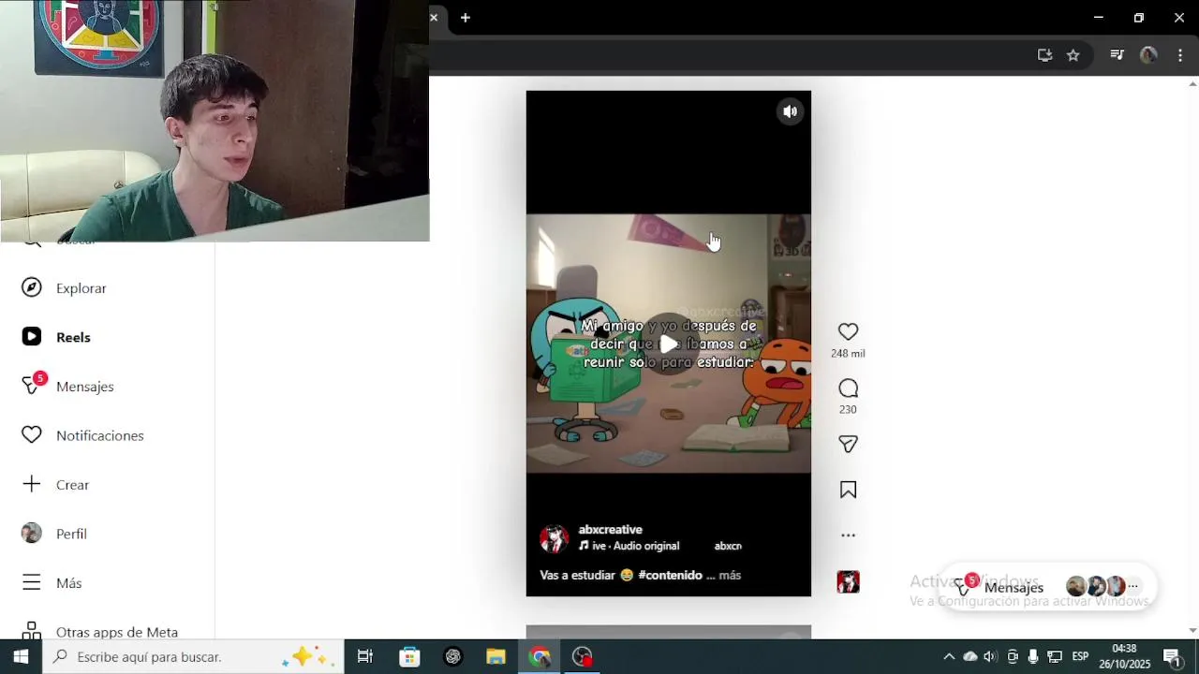Open the screen recorder taskbar icon
1199x674 pixels.
click(x=583, y=656)
